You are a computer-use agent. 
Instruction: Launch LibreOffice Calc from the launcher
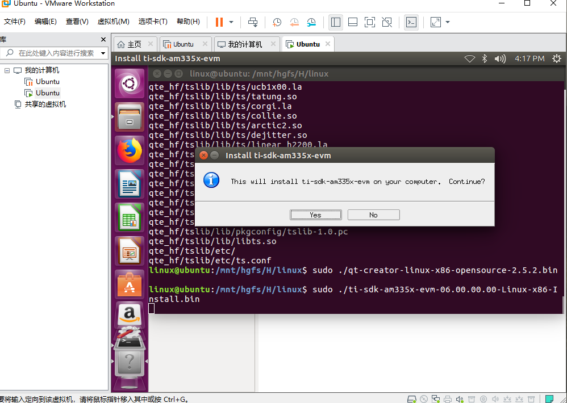pyautogui.click(x=130, y=217)
